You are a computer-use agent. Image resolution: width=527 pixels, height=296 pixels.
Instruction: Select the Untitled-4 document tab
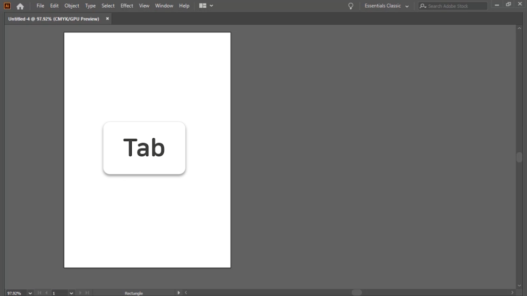click(54, 18)
